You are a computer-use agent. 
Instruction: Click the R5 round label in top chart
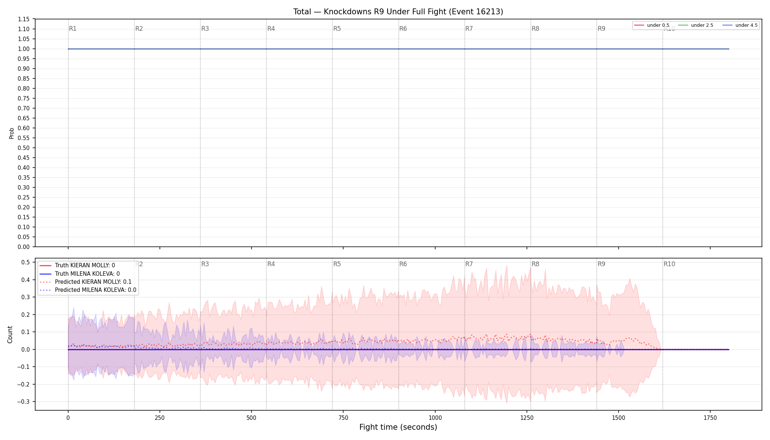click(x=337, y=29)
